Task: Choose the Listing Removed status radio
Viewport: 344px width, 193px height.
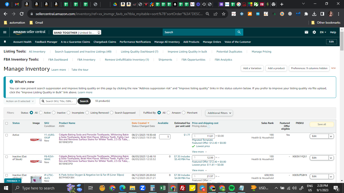Action: point(87,113)
